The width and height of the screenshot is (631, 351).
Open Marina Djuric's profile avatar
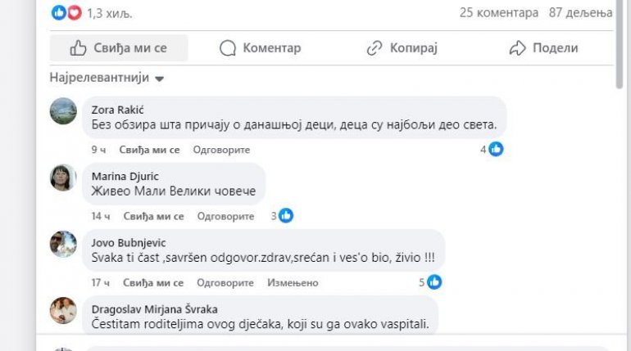[x=63, y=177]
